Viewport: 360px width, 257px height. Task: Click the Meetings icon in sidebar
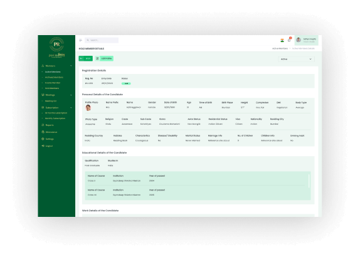coord(43,95)
